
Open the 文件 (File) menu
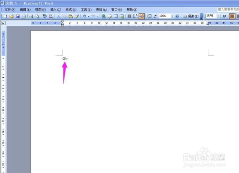point(10,10)
